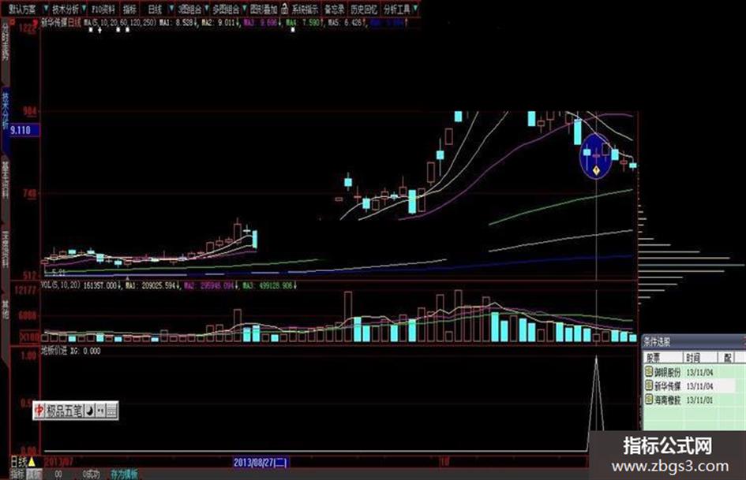This screenshot has width=746, height=480.
Task: Sort by the 股票 column header
Action: (x=662, y=357)
